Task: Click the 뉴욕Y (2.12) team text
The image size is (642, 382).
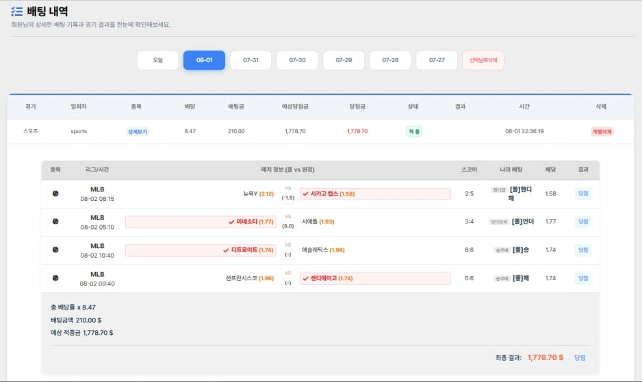Action: [258, 194]
